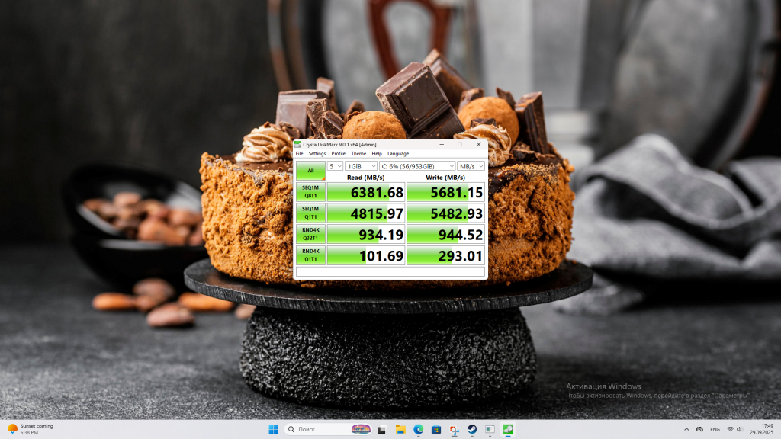781x439 pixels.
Task: Run the RND4K Q32T1 benchmark
Action: tap(310, 234)
